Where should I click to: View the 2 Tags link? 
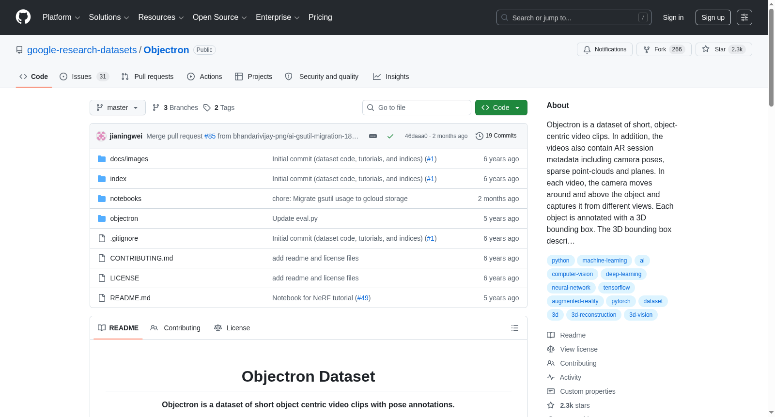coord(219,108)
